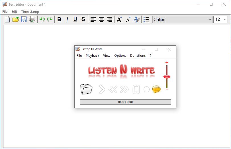The width and height of the screenshot is (231, 149).
Task: Toggle underline formatting
Action: pyautogui.click(x=75, y=19)
